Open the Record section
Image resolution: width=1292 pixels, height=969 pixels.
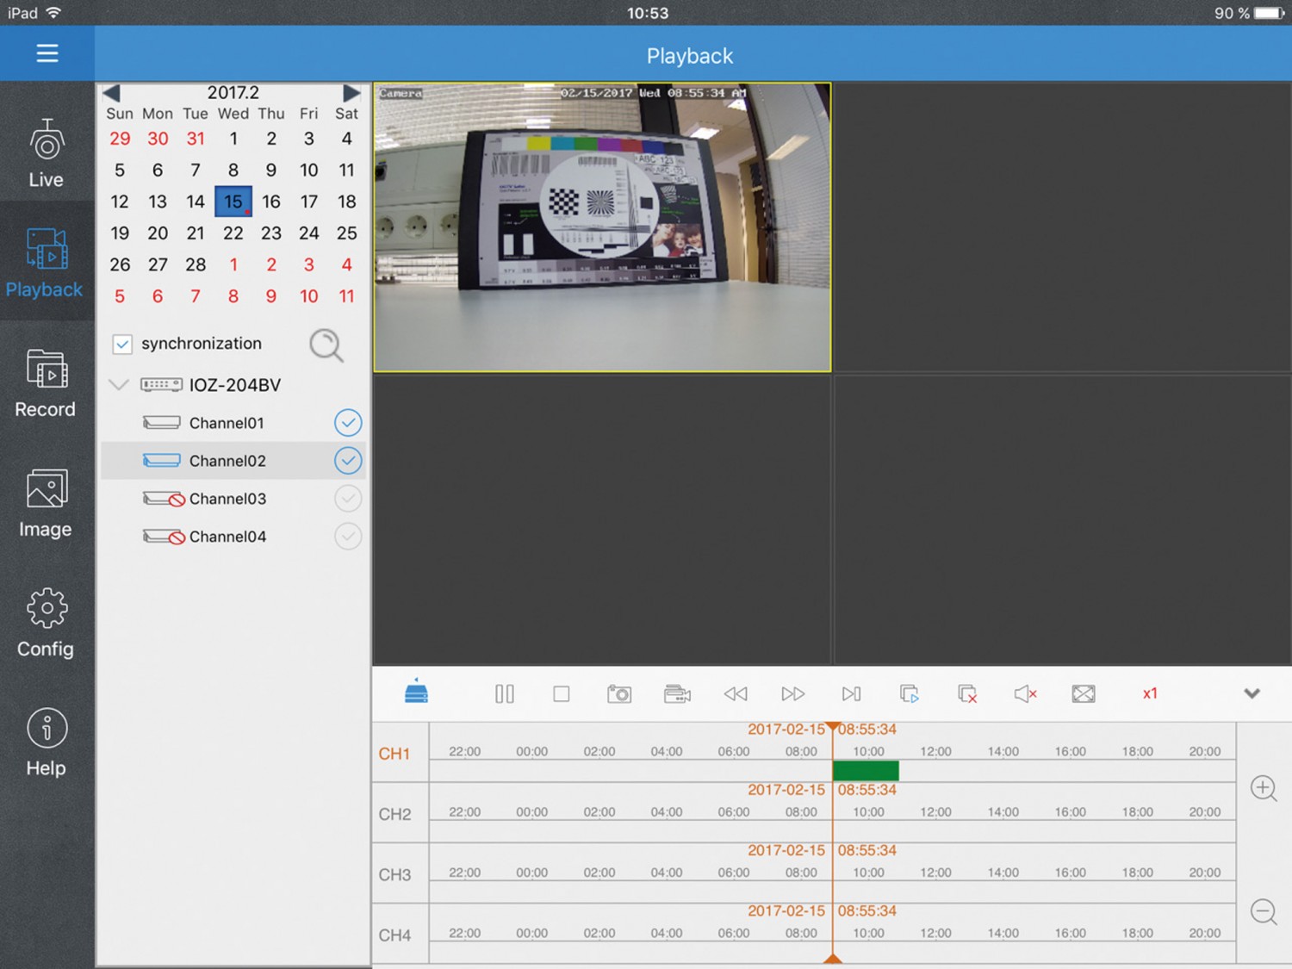click(46, 383)
